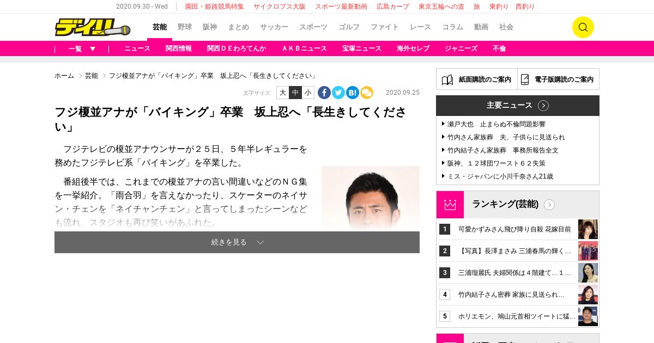Open 東釣り top link
The width and height of the screenshot is (654, 343).
click(499, 7)
